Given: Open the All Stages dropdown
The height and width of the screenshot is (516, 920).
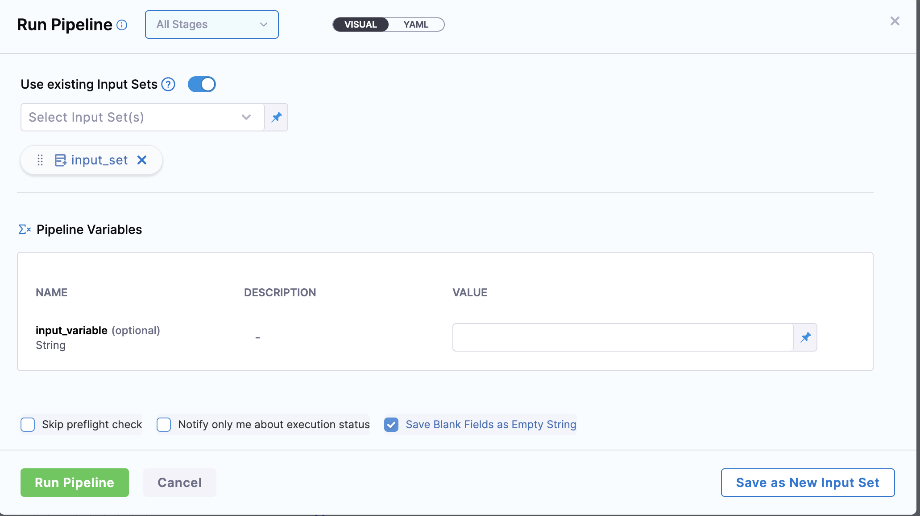Looking at the screenshot, I should (212, 25).
